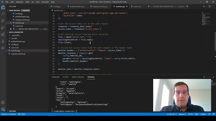
Task: Click the feedback icon in status bar
Action: coord(209,114)
